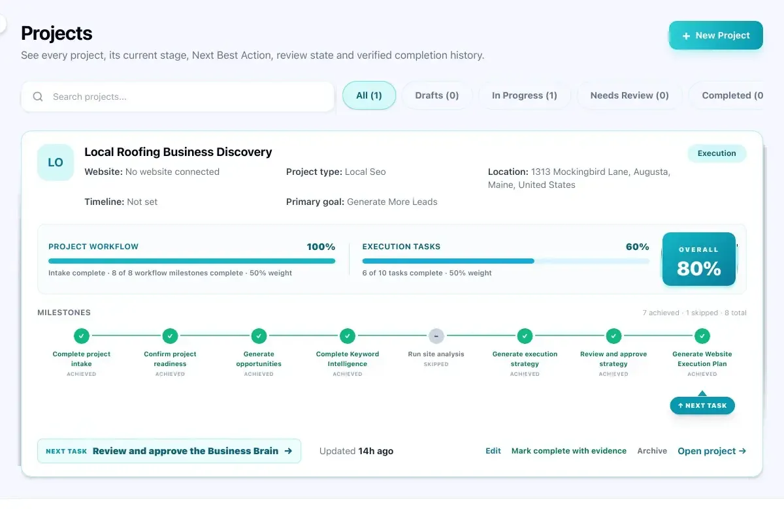The width and height of the screenshot is (784, 509).
Task: Click the 'No website connected' text
Action: pyautogui.click(x=172, y=172)
